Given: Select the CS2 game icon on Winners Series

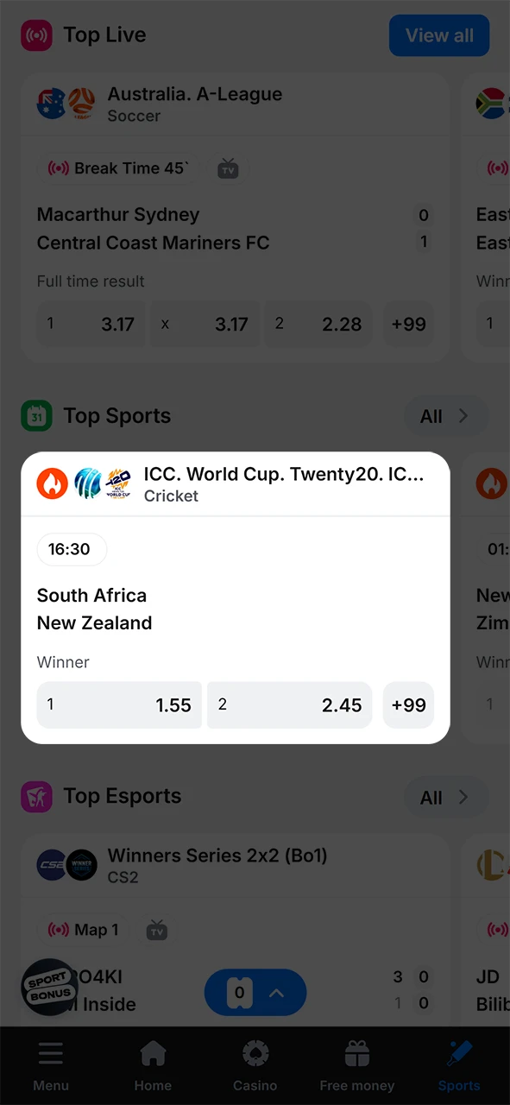Looking at the screenshot, I should 52,864.
